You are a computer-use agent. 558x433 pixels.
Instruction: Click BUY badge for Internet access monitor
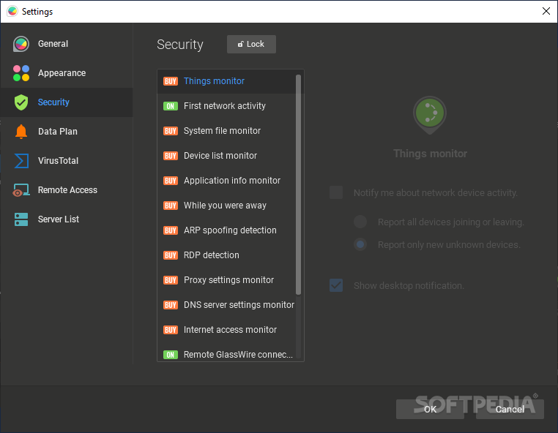(x=171, y=330)
